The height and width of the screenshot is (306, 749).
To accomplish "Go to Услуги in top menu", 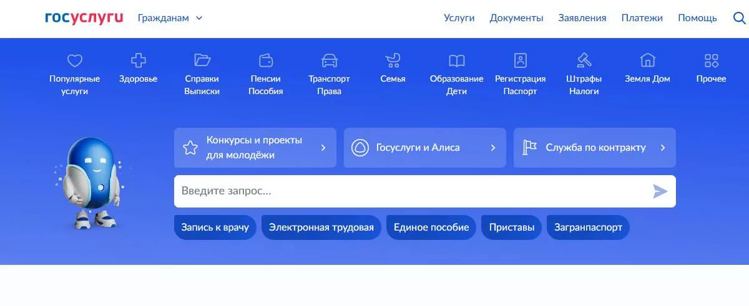I will click(459, 18).
